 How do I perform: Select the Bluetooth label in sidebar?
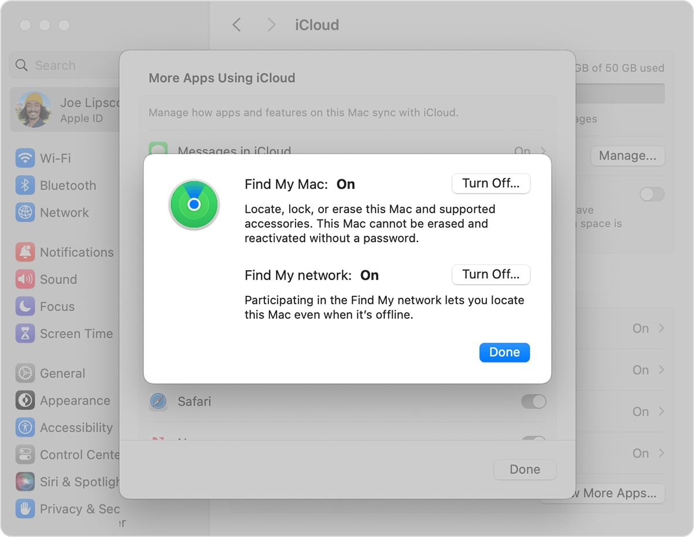point(68,185)
